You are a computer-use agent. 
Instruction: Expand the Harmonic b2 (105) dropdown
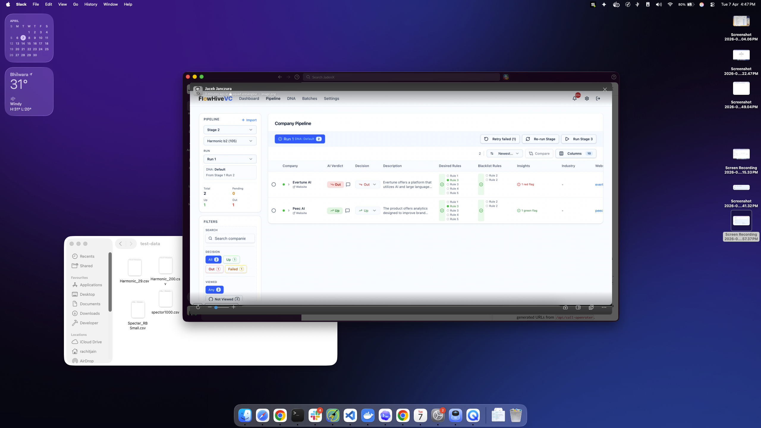(230, 141)
